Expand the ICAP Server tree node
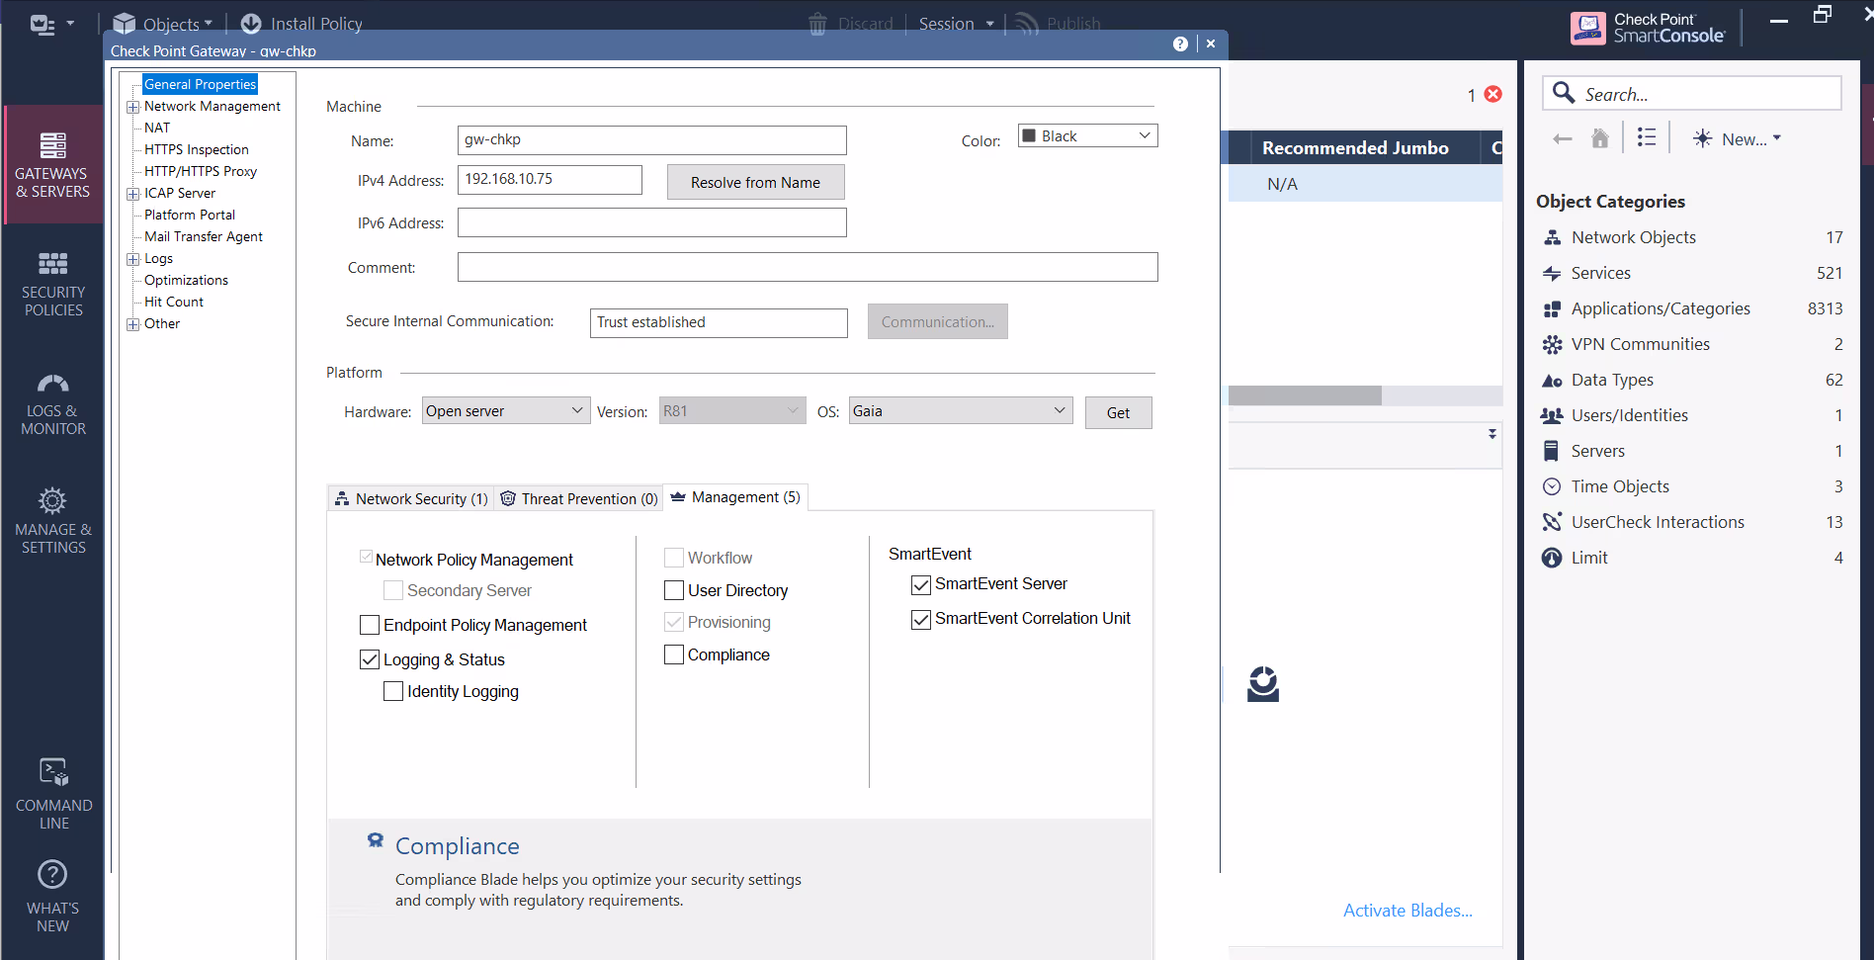 click(132, 194)
